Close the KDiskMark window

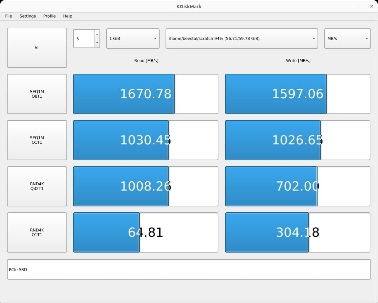371,6
